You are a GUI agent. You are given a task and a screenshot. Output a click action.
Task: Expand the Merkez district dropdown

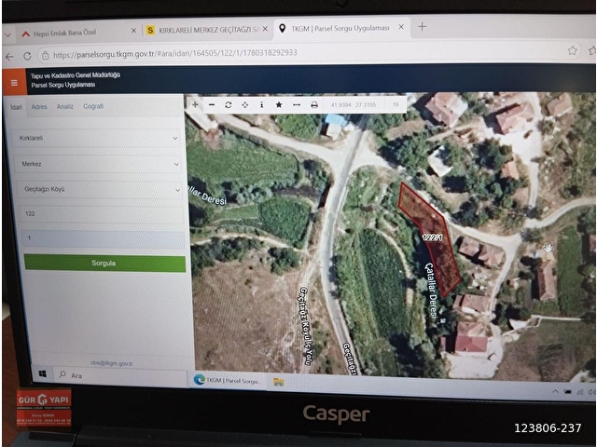(98, 164)
